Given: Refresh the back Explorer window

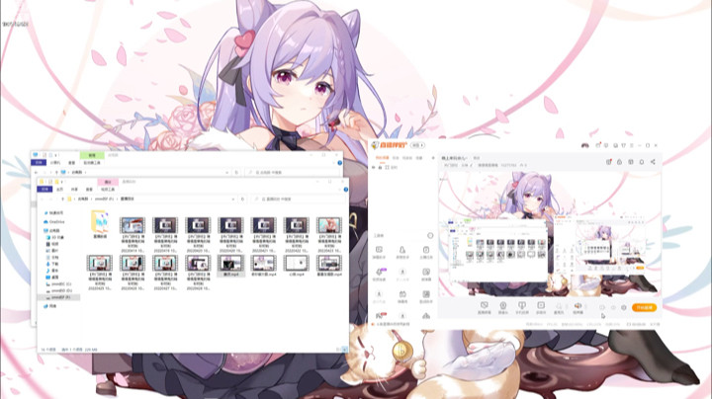Looking at the screenshot, I should 236,172.
